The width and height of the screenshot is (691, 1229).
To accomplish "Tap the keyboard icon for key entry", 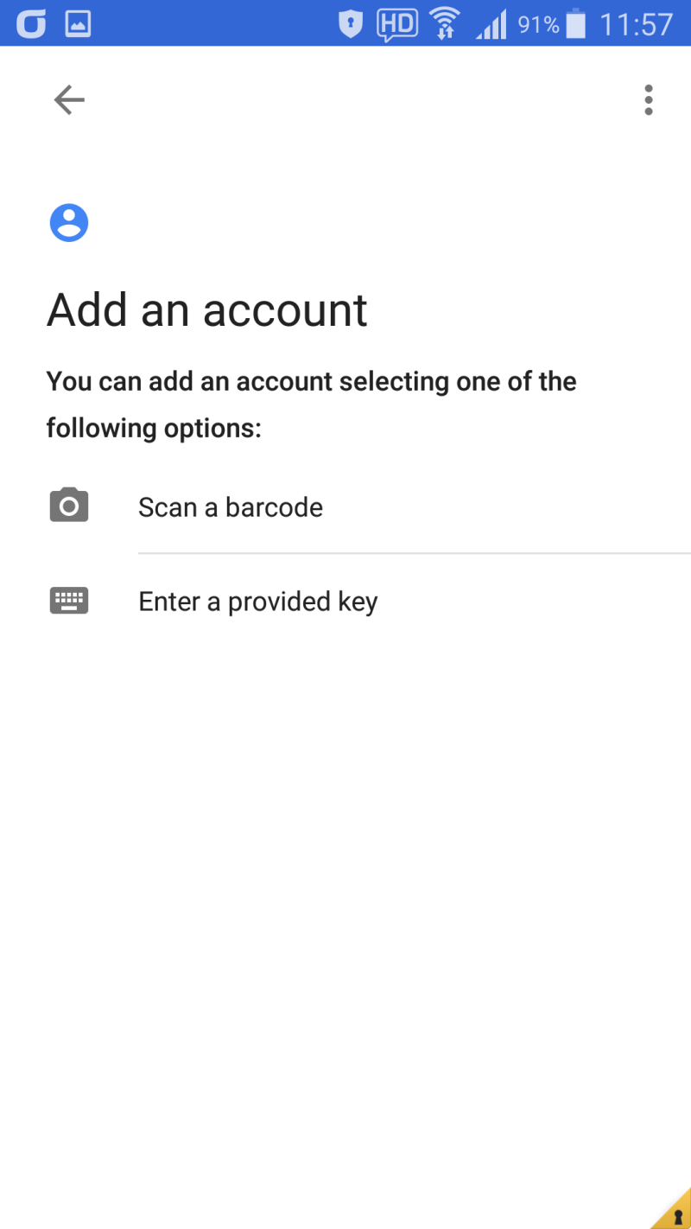I will pos(69,600).
